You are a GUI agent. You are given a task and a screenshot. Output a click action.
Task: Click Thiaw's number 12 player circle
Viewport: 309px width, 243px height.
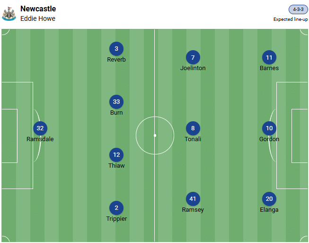point(116,155)
